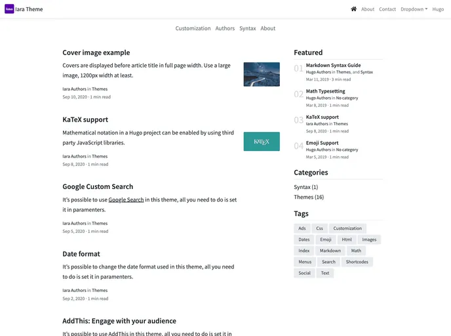Switch to the Authors section tab
Image resolution: width=451 pixels, height=336 pixels.
(x=225, y=28)
